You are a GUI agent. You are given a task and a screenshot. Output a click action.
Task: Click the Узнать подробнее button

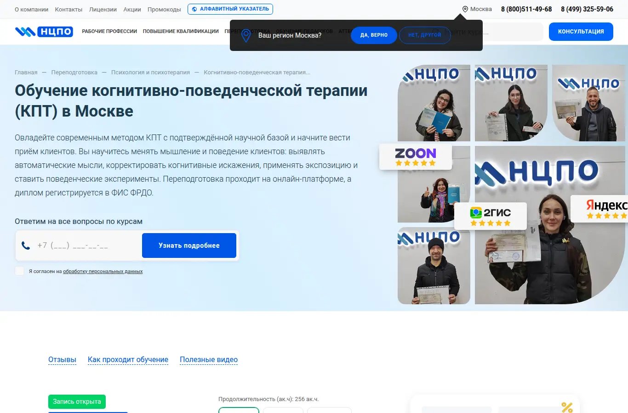(x=189, y=246)
